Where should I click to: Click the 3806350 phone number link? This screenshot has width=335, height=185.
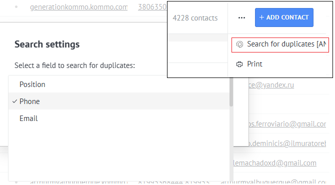click(152, 7)
